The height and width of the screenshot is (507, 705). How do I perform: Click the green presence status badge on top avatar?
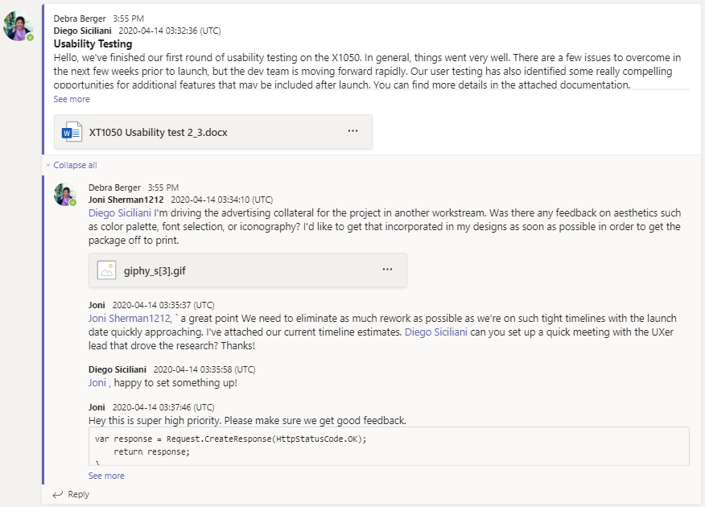click(x=30, y=38)
